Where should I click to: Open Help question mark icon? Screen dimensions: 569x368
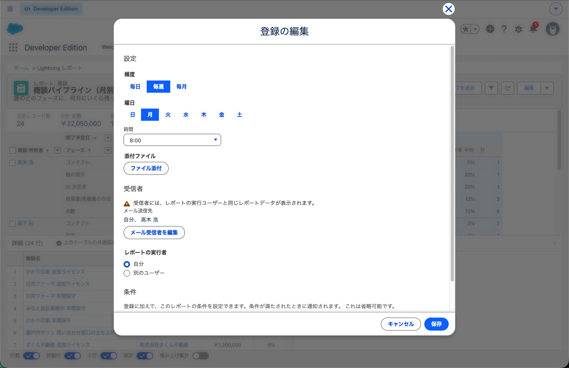click(504, 29)
